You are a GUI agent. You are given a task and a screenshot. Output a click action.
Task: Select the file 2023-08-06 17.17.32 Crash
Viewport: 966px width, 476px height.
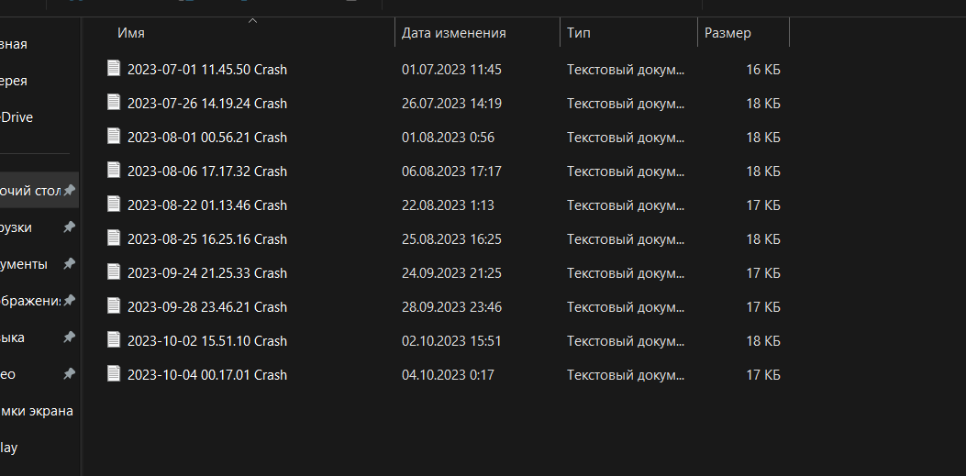pyautogui.click(x=206, y=172)
